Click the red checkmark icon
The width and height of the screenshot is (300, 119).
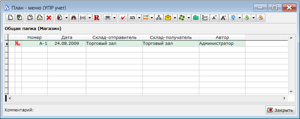123,18
